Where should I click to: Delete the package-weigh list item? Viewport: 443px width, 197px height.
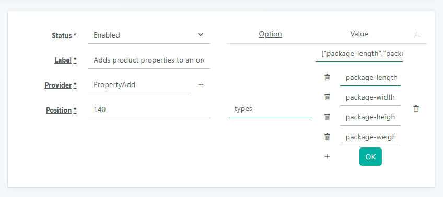[327, 137]
